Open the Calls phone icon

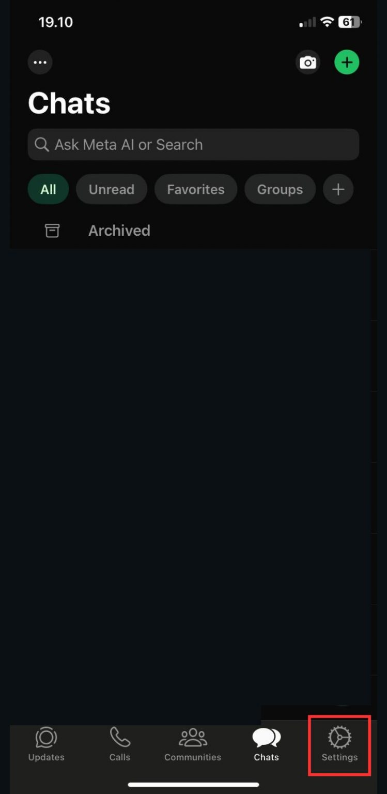point(120,738)
